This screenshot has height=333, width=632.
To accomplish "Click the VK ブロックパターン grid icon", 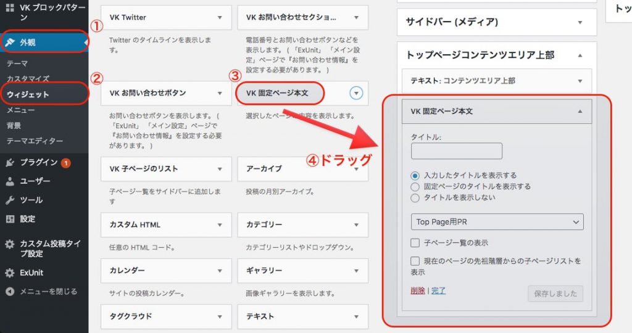I will point(10,7).
